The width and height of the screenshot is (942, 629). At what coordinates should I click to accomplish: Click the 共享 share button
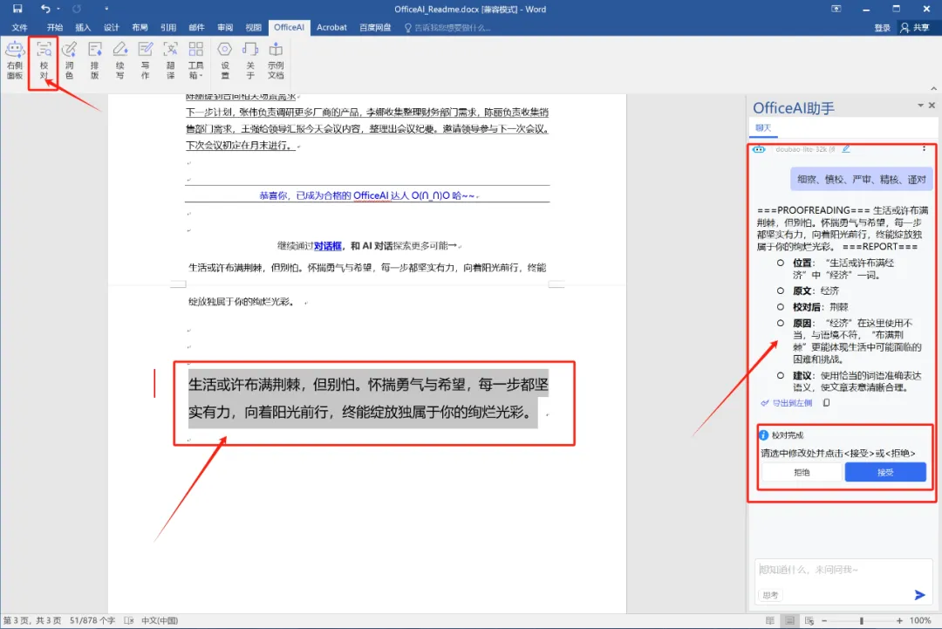click(x=915, y=28)
